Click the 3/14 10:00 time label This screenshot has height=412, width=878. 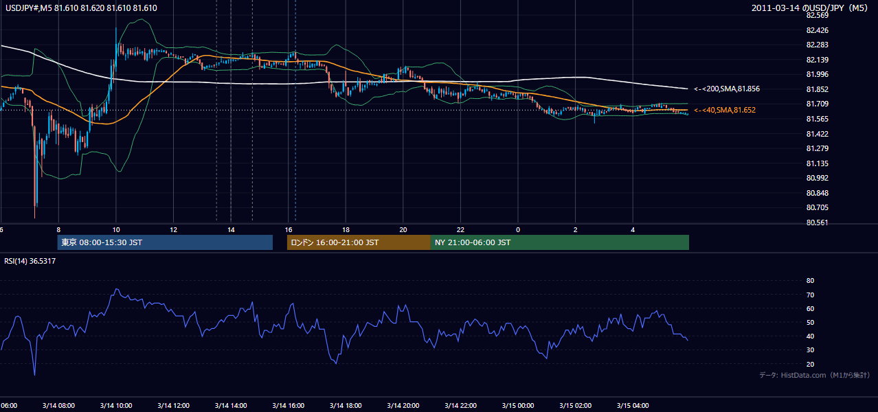tap(115, 405)
